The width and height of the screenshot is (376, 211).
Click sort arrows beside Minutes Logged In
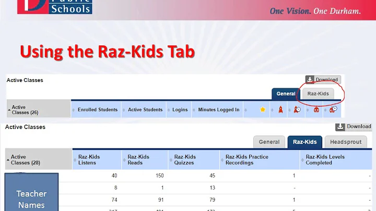pyautogui.click(x=194, y=110)
